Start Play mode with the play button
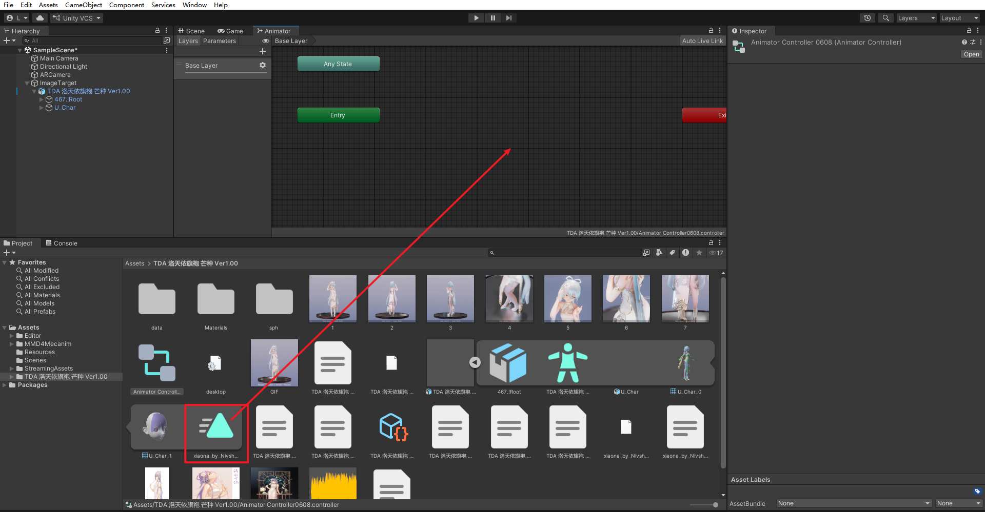Image resolution: width=985 pixels, height=512 pixels. [476, 18]
